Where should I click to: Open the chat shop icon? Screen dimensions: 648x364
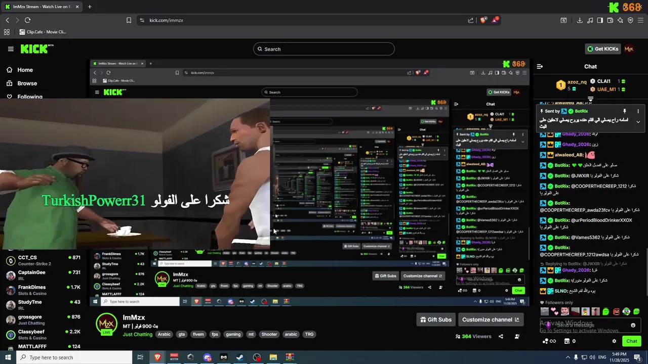(567, 341)
